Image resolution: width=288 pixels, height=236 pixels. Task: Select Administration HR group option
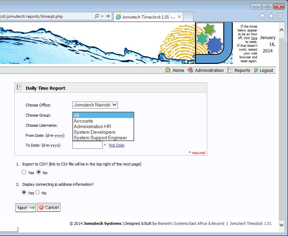[x=103, y=126]
